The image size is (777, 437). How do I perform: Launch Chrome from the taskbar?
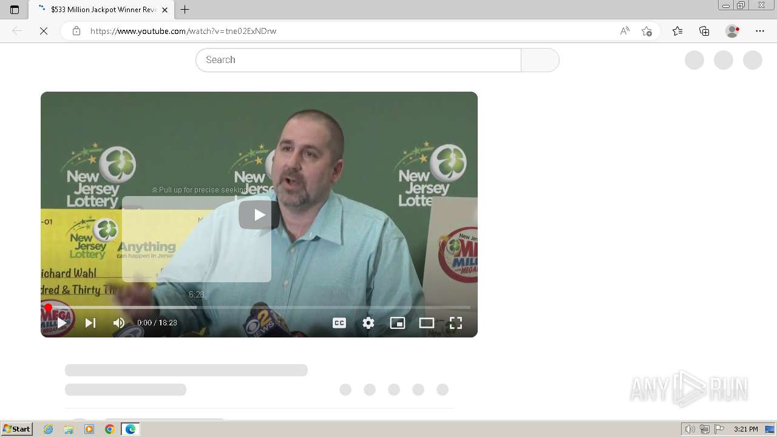[110, 429]
